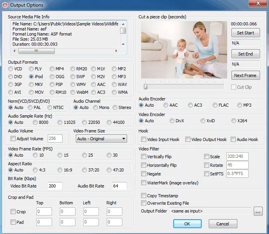The image size is (269, 234).
Task: Select the MKV output format
Action: click(x=31, y=84)
